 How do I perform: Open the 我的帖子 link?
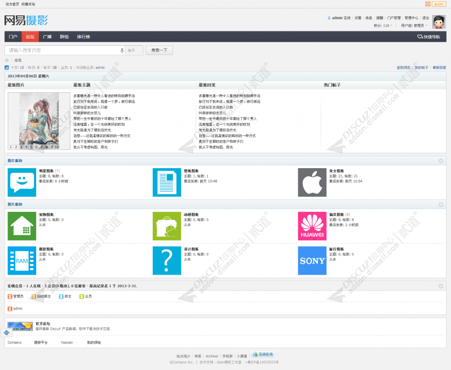[421, 67]
